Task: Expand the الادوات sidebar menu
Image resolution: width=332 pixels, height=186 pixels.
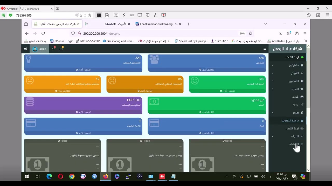Action: click(287, 136)
